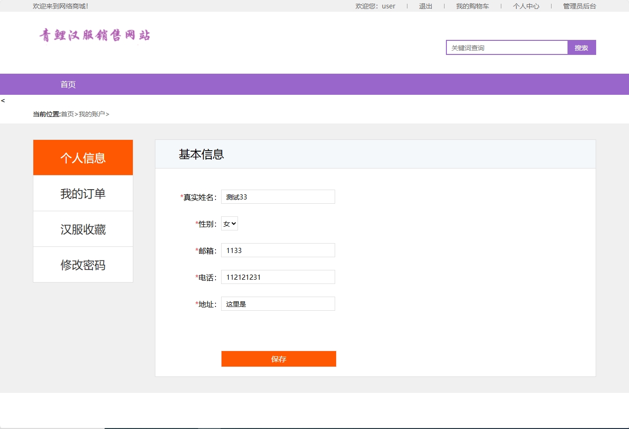Click the 真实姓名 name field showing 测试33
629x429 pixels.
click(x=278, y=196)
